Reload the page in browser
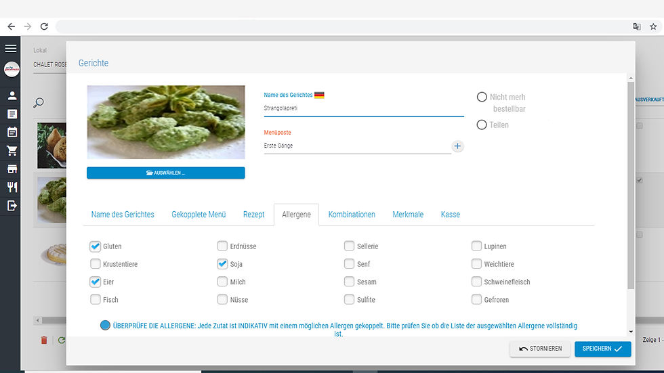Viewport: 664px width, 373px height. [x=44, y=26]
